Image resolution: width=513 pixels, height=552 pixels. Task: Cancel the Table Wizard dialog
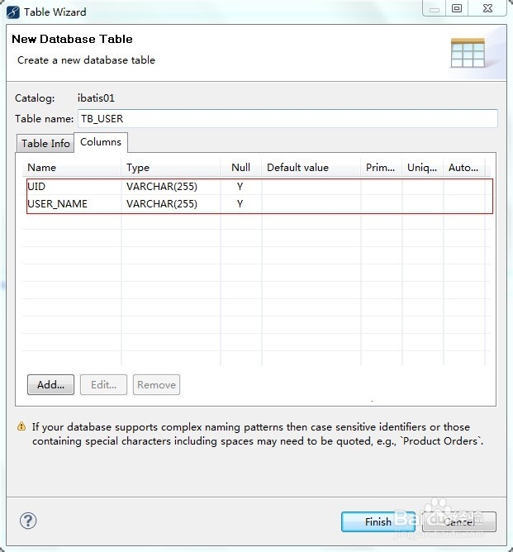pyautogui.click(x=459, y=521)
